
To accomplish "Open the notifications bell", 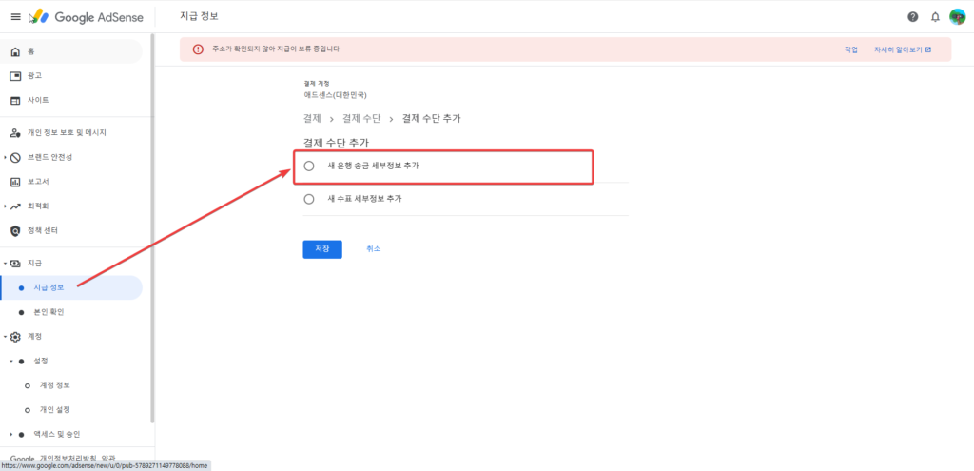I will click(935, 17).
